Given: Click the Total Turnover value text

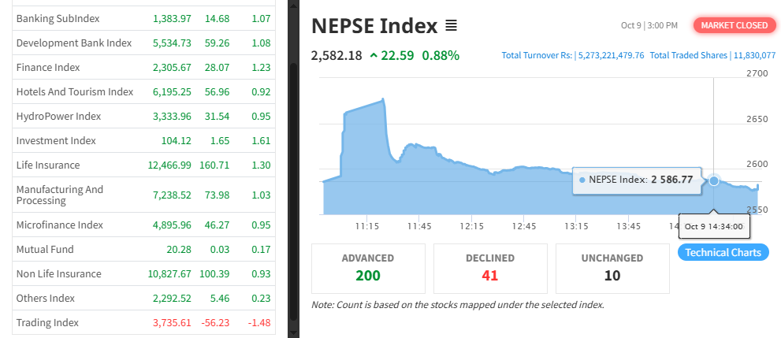Looking at the screenshot, I should click(x=573, y=55).
